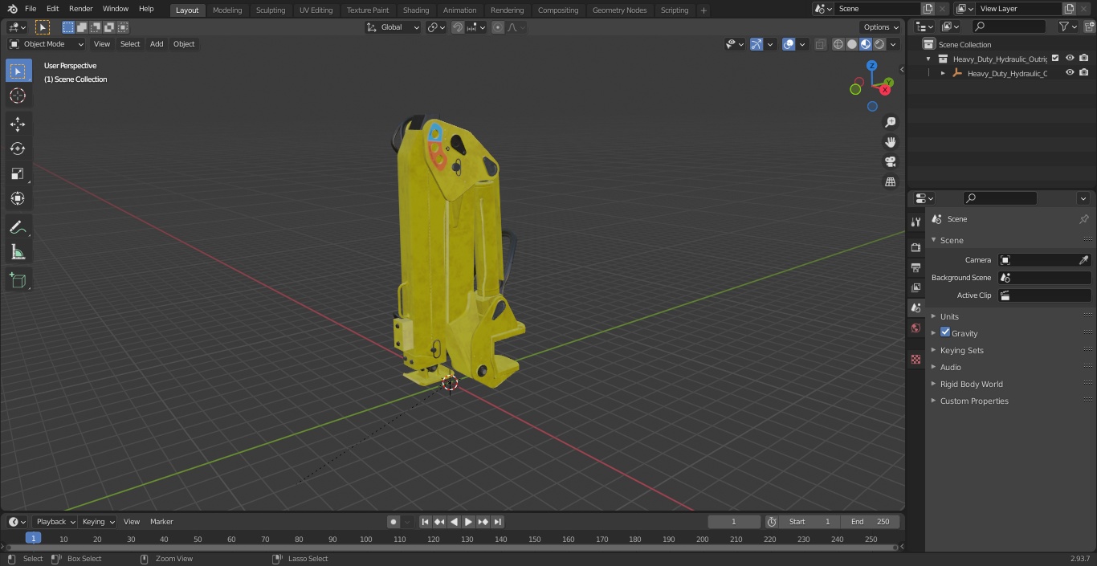
Task: Click the zoom magnifier viewport icon
Action: [x=891, y=122]
